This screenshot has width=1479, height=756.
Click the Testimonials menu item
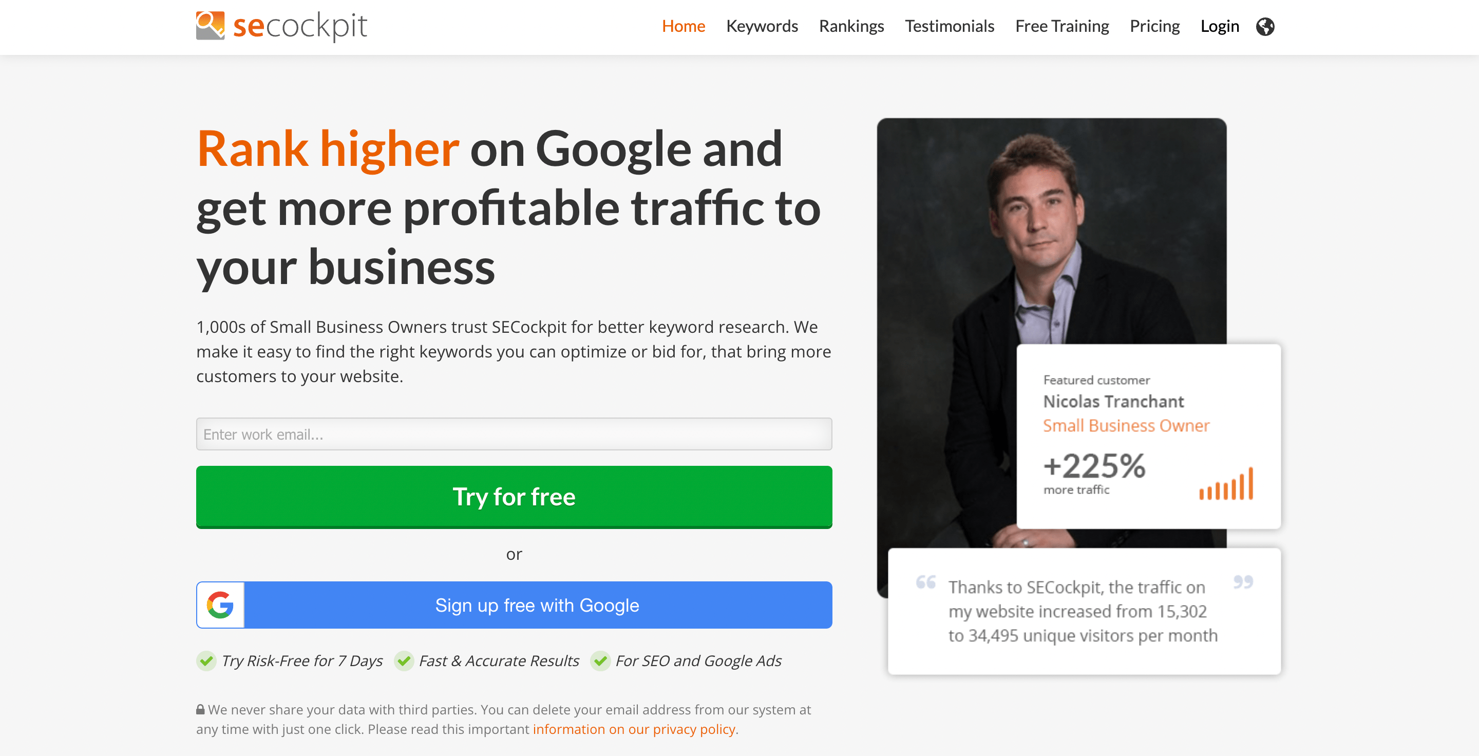click(949, 26)
